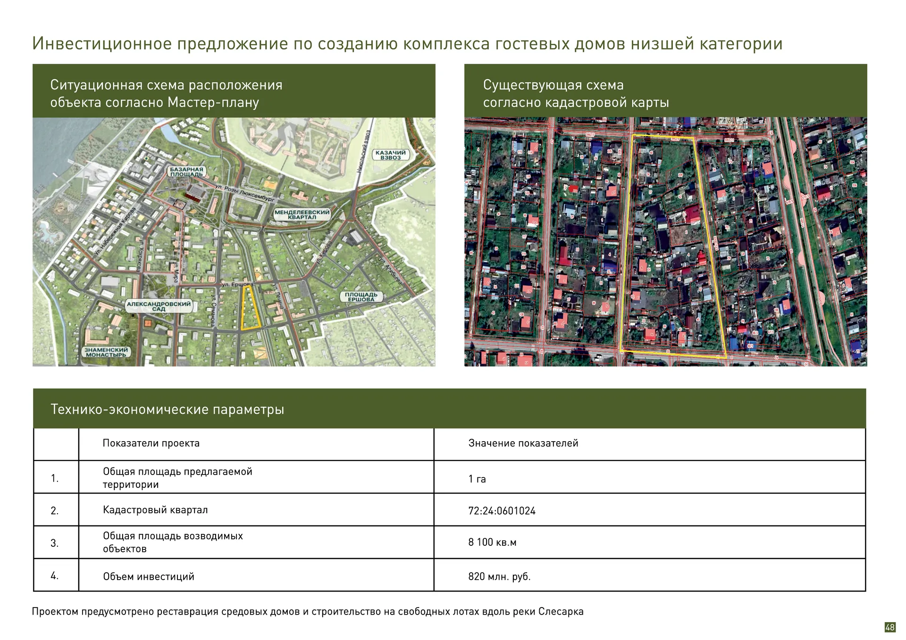Click the '8 100 кв.м' value
906x640 pixels.
pos(492,542)
